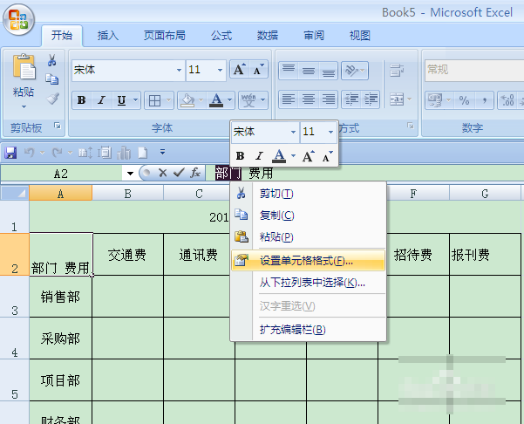Click the ribbon Increase Font Size icon

pos(240,70)
